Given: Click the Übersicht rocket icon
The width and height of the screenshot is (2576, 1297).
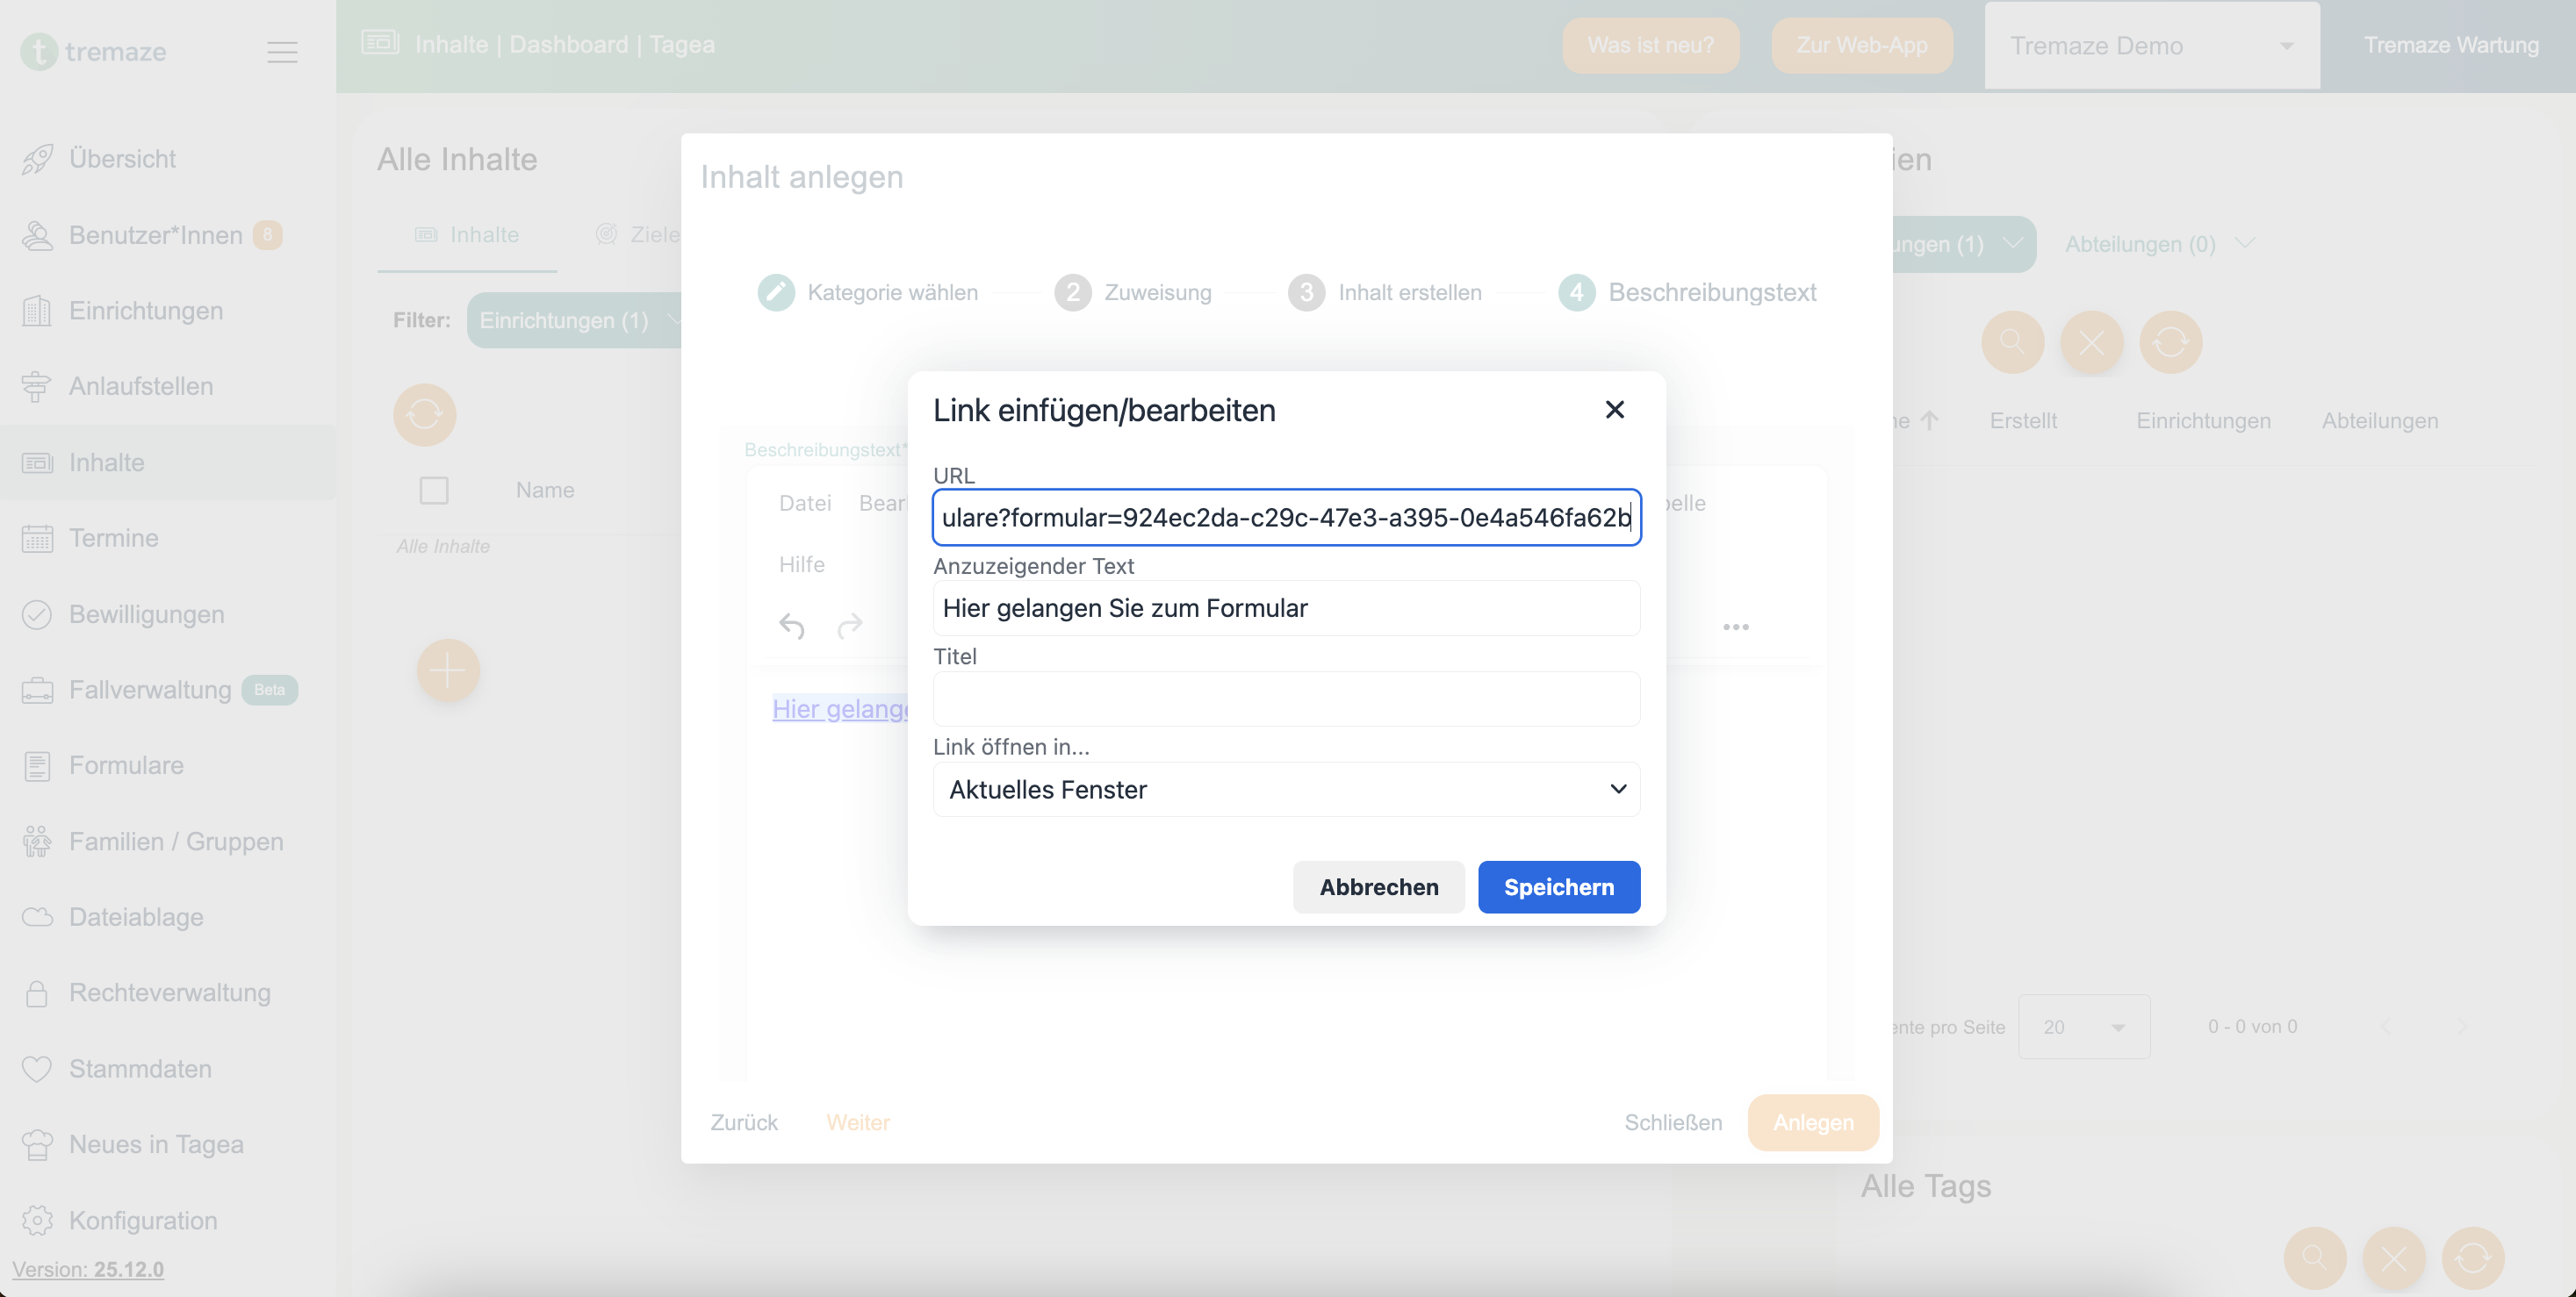Looking at the screenshot, I should tap(37, 159).
